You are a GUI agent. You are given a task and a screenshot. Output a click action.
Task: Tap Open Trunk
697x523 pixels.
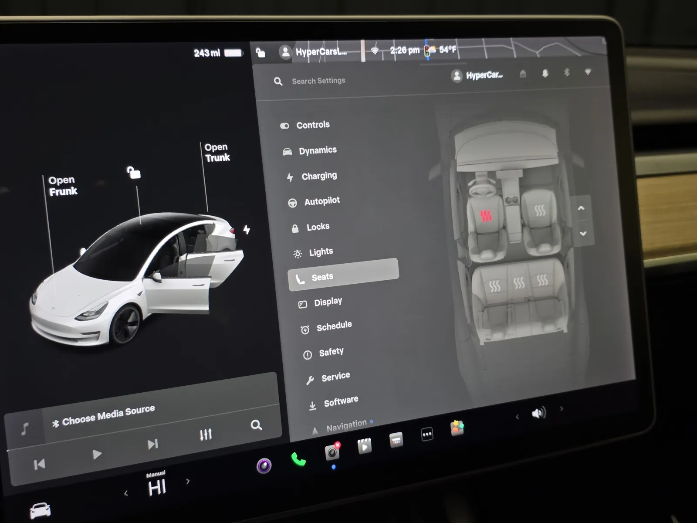coord(217,153)
